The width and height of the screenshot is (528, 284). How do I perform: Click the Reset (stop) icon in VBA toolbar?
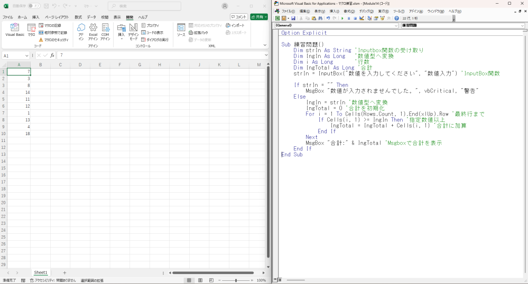click(x=355, y=18)
